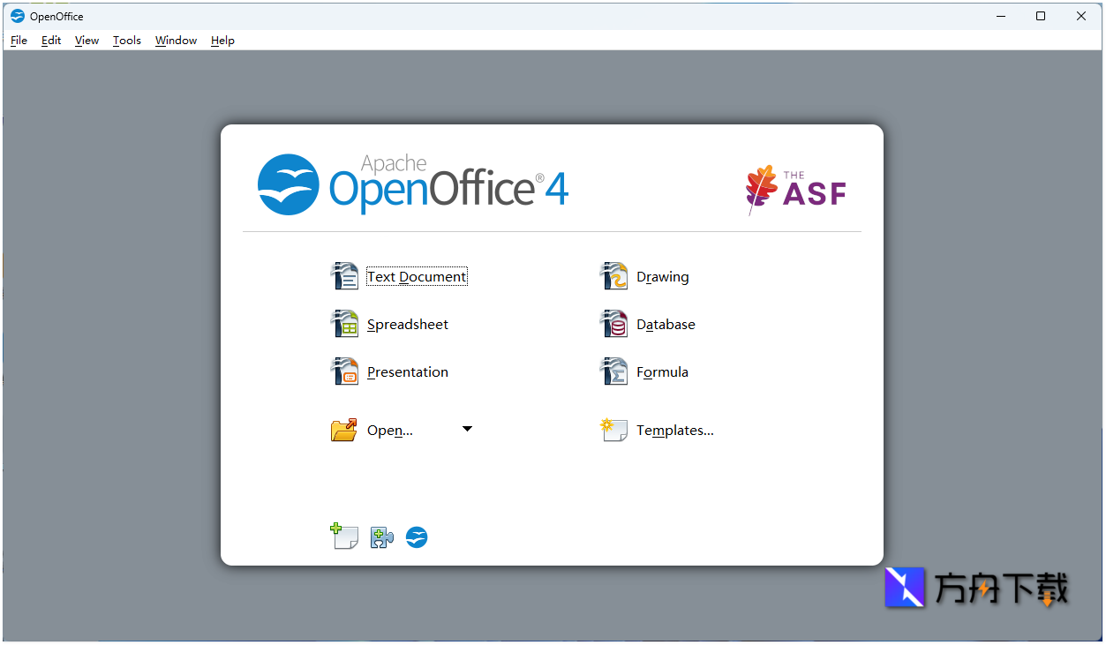This screenshot has width=1106, height=645.
Task: Open the View menu
Action: [x=87, y=41]
